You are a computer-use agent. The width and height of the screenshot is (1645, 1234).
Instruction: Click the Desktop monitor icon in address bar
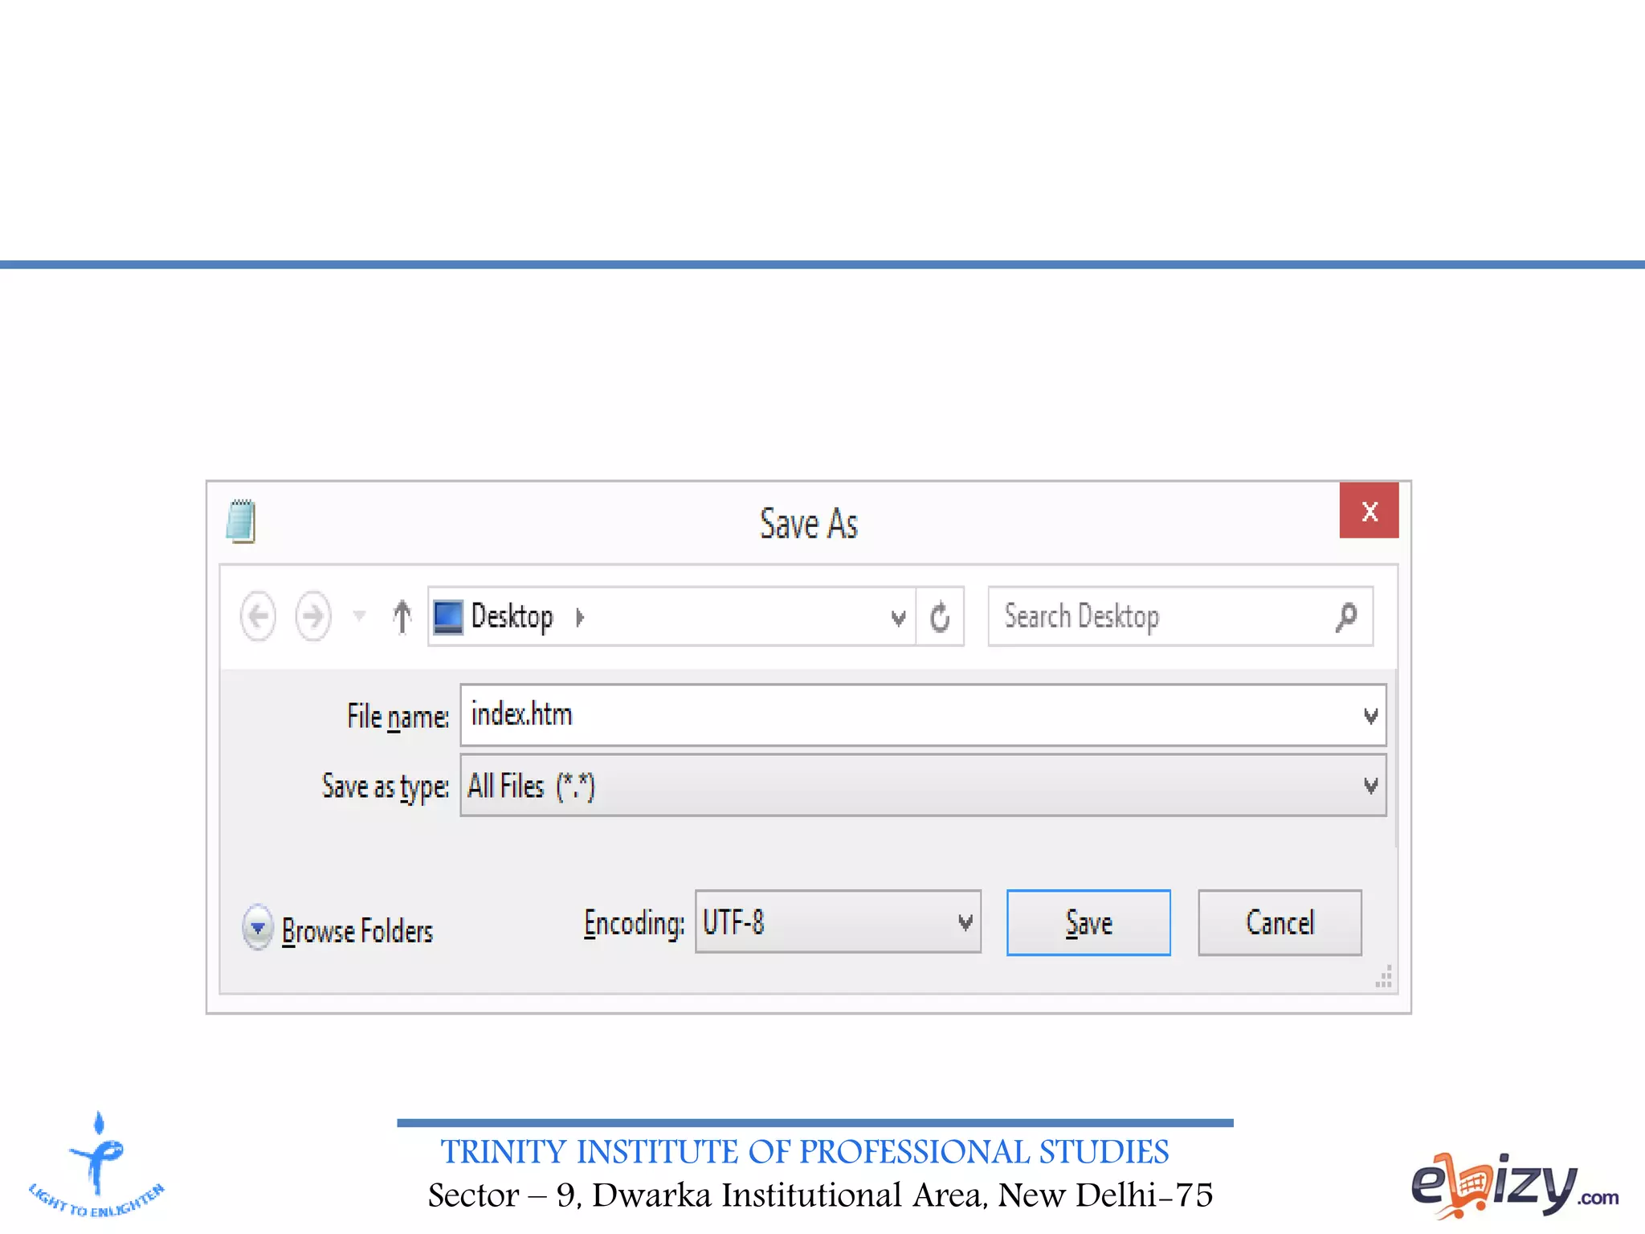pos(448,616)
